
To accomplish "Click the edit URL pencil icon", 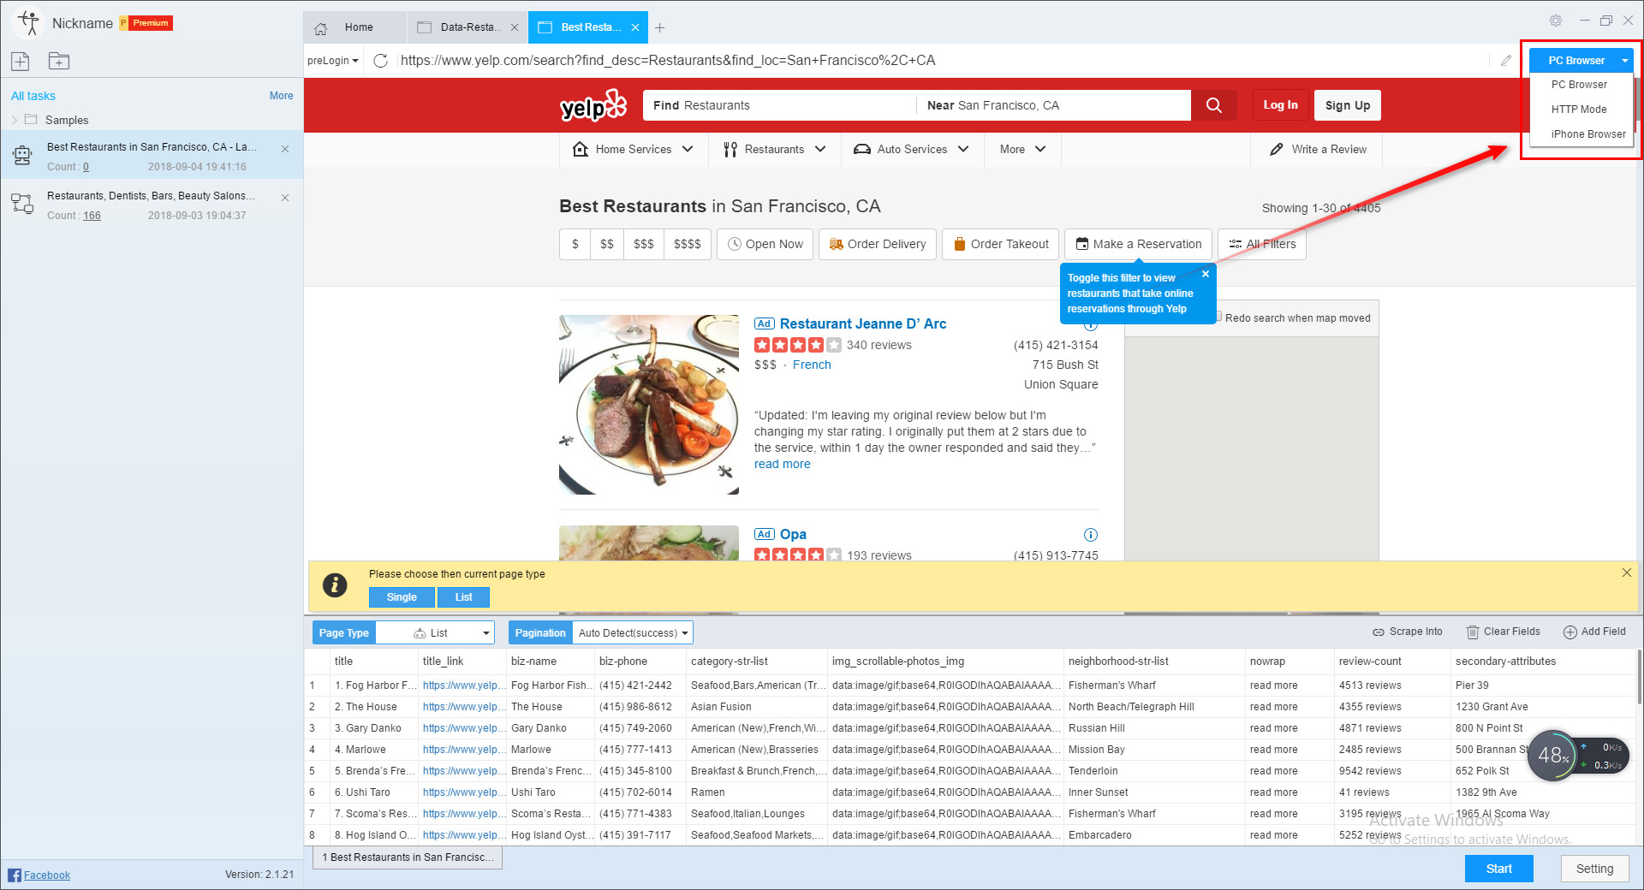I will [x=1505, y=61].
